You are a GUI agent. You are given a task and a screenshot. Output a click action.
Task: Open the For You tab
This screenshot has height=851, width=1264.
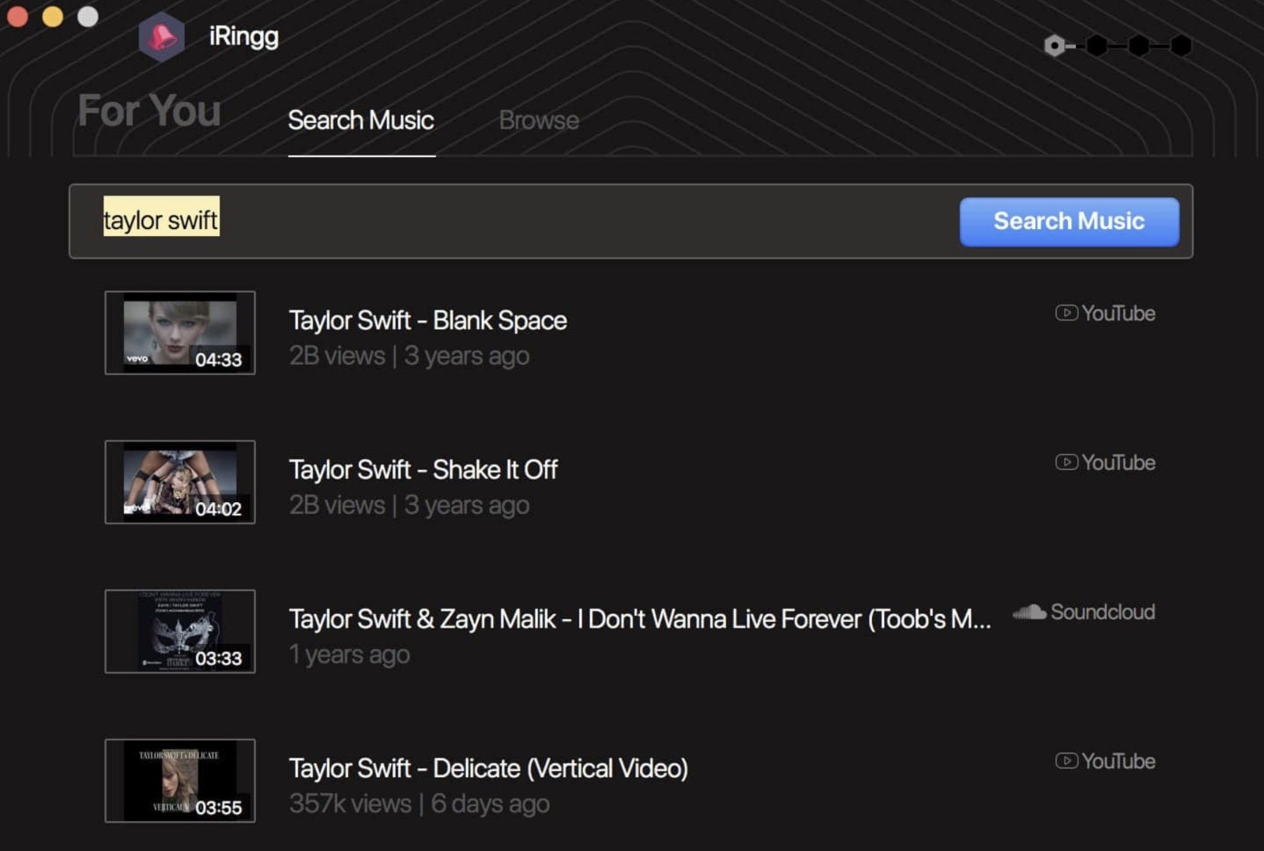[149, 111]
